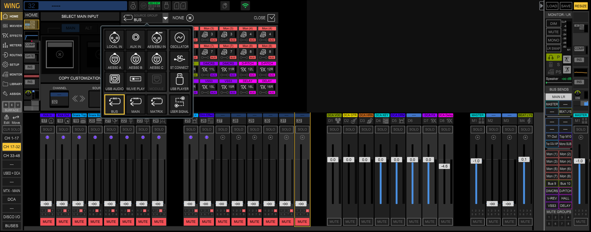Click the clipboard copy icon in top bar
The width and height of the screenshot is (591, 232).
tap(225, 6)
